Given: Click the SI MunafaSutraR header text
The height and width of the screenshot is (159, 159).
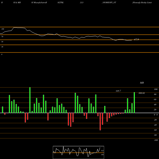Looking at the screenshot, I should 39,3.
